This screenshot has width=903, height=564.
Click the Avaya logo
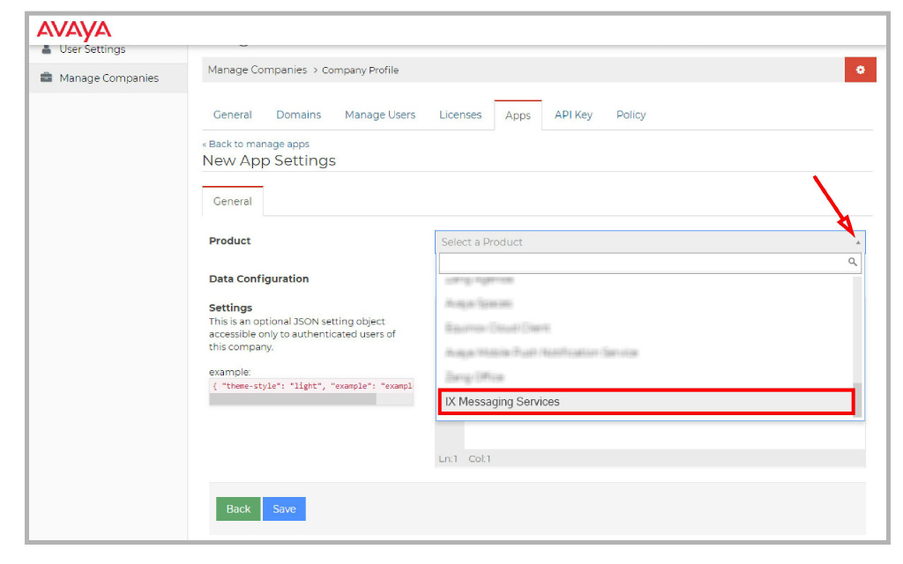74,31
